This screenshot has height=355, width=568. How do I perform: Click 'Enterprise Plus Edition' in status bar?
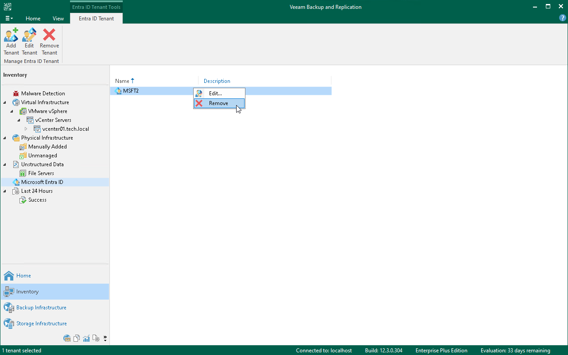tap(441, 351)
